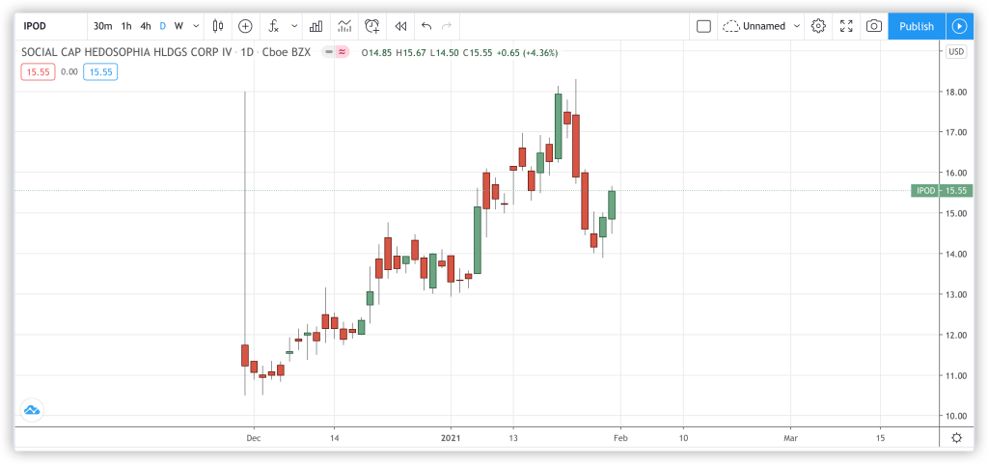Undo the last chart action
This screenshot has width=988, height=464.
pyautogui.click(x=426, y=26)
